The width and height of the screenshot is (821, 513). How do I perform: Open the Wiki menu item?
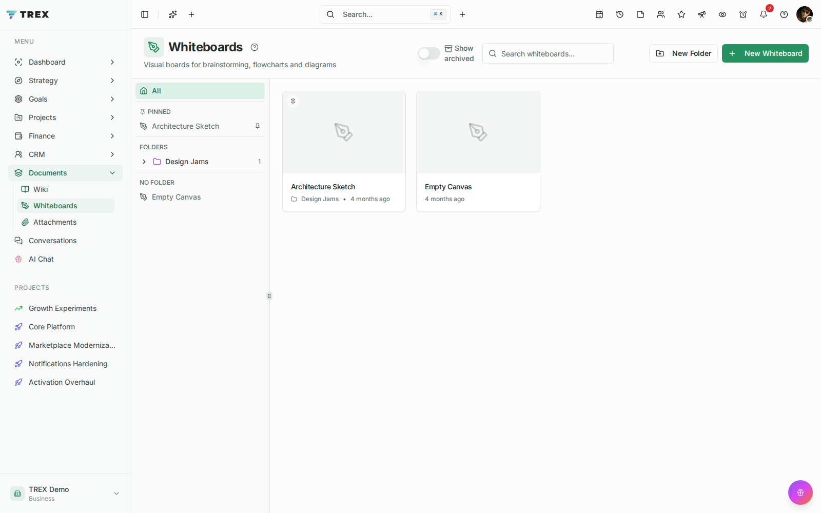(x=66, y=189)
